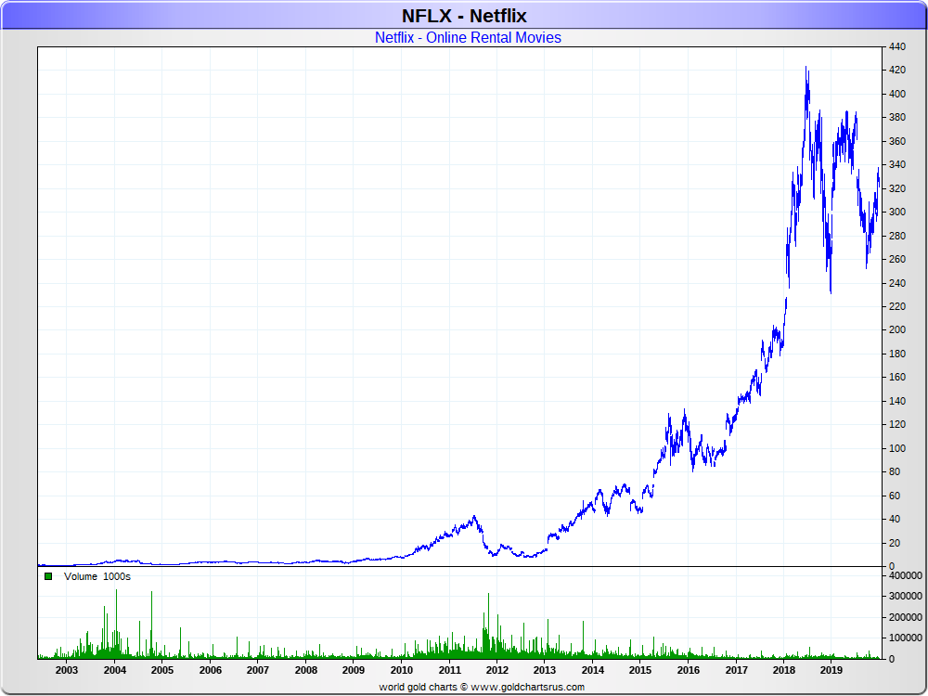Screen dimensions: 928x696
Task: Click the 100000 volume axis value
Action: pyautogui.click(x=906, y=638)
